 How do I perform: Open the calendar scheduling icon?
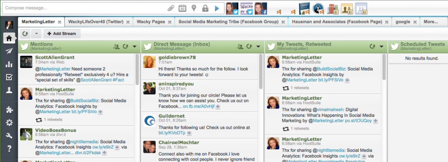coord(182,8)
